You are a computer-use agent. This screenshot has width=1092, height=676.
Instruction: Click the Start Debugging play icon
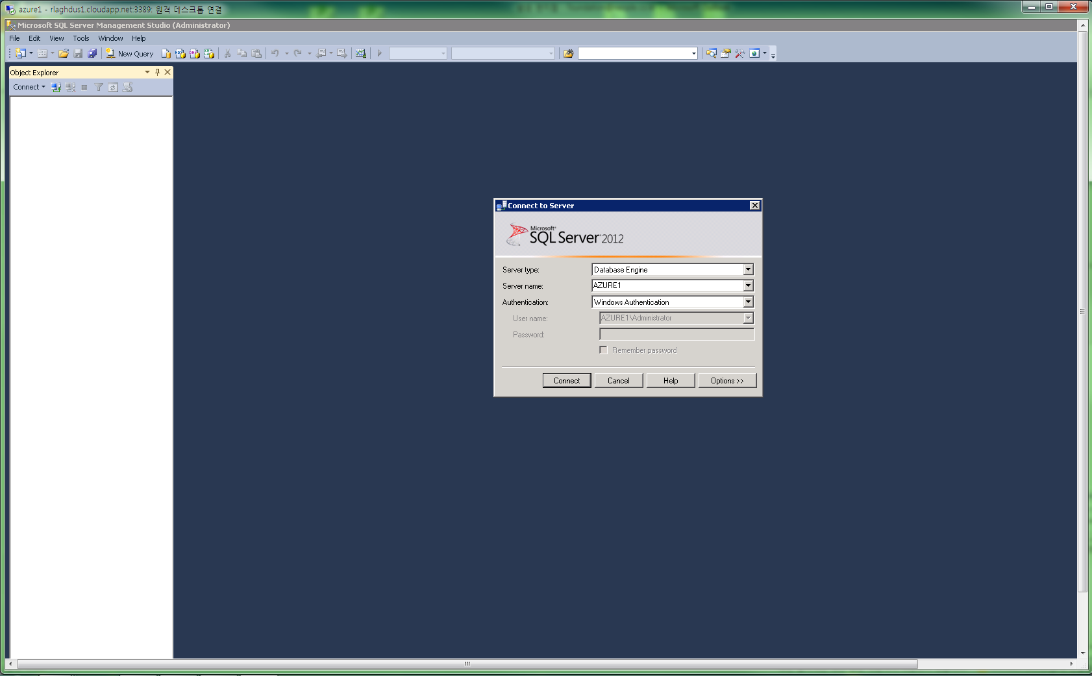pyautogui.click(x=380, y=53)
